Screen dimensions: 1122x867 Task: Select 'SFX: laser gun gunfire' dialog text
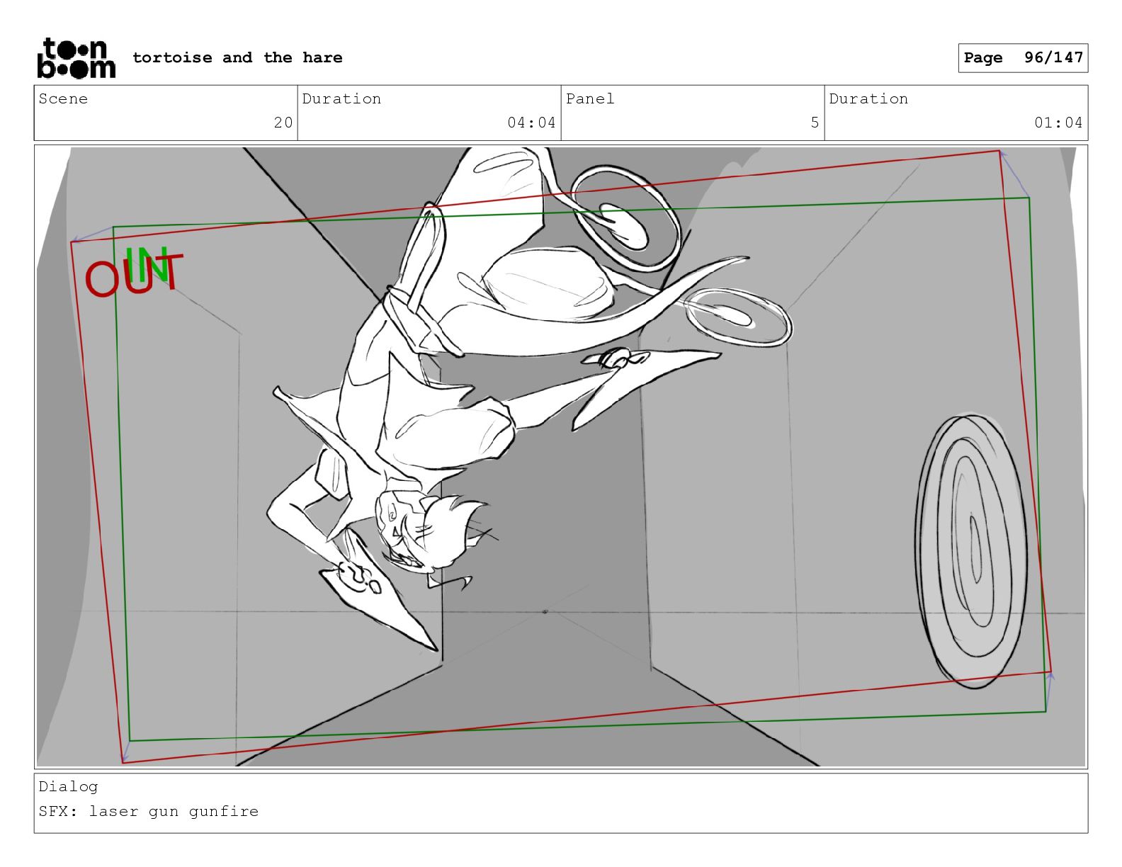click(149, 811)
